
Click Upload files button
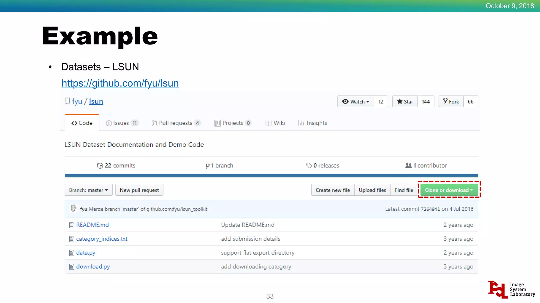[x=372, y=190]
